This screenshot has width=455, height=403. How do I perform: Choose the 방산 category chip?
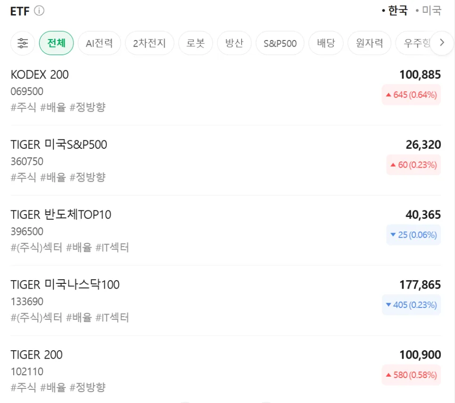[234, 43]
